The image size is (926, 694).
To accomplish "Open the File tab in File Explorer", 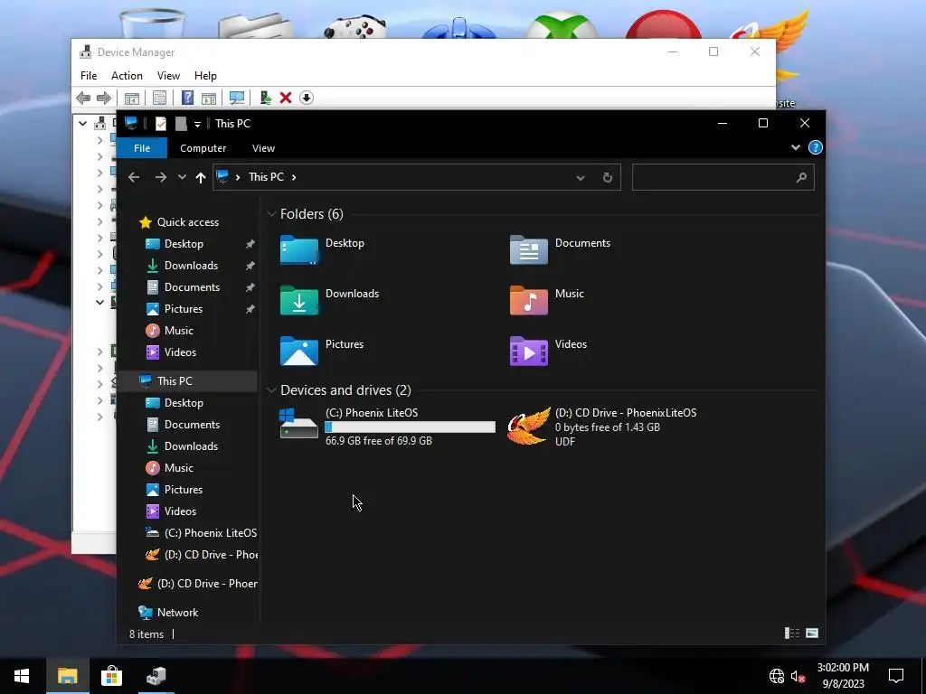I will click(x=142, y=148).
